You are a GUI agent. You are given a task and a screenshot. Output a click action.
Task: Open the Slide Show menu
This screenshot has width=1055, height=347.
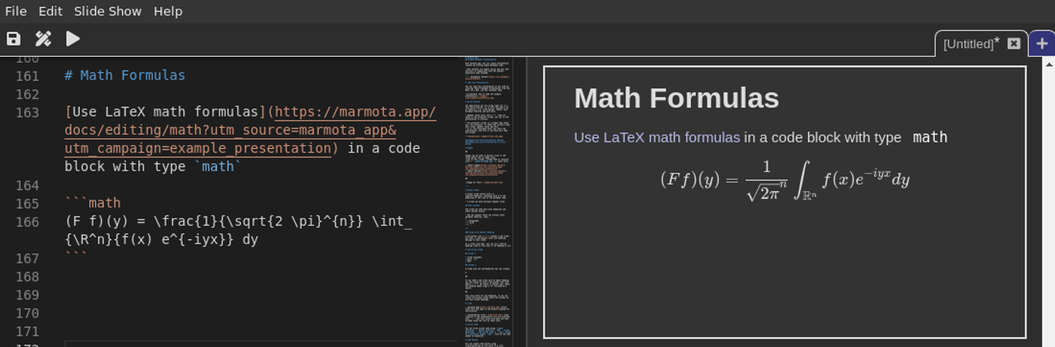(107, 11)
